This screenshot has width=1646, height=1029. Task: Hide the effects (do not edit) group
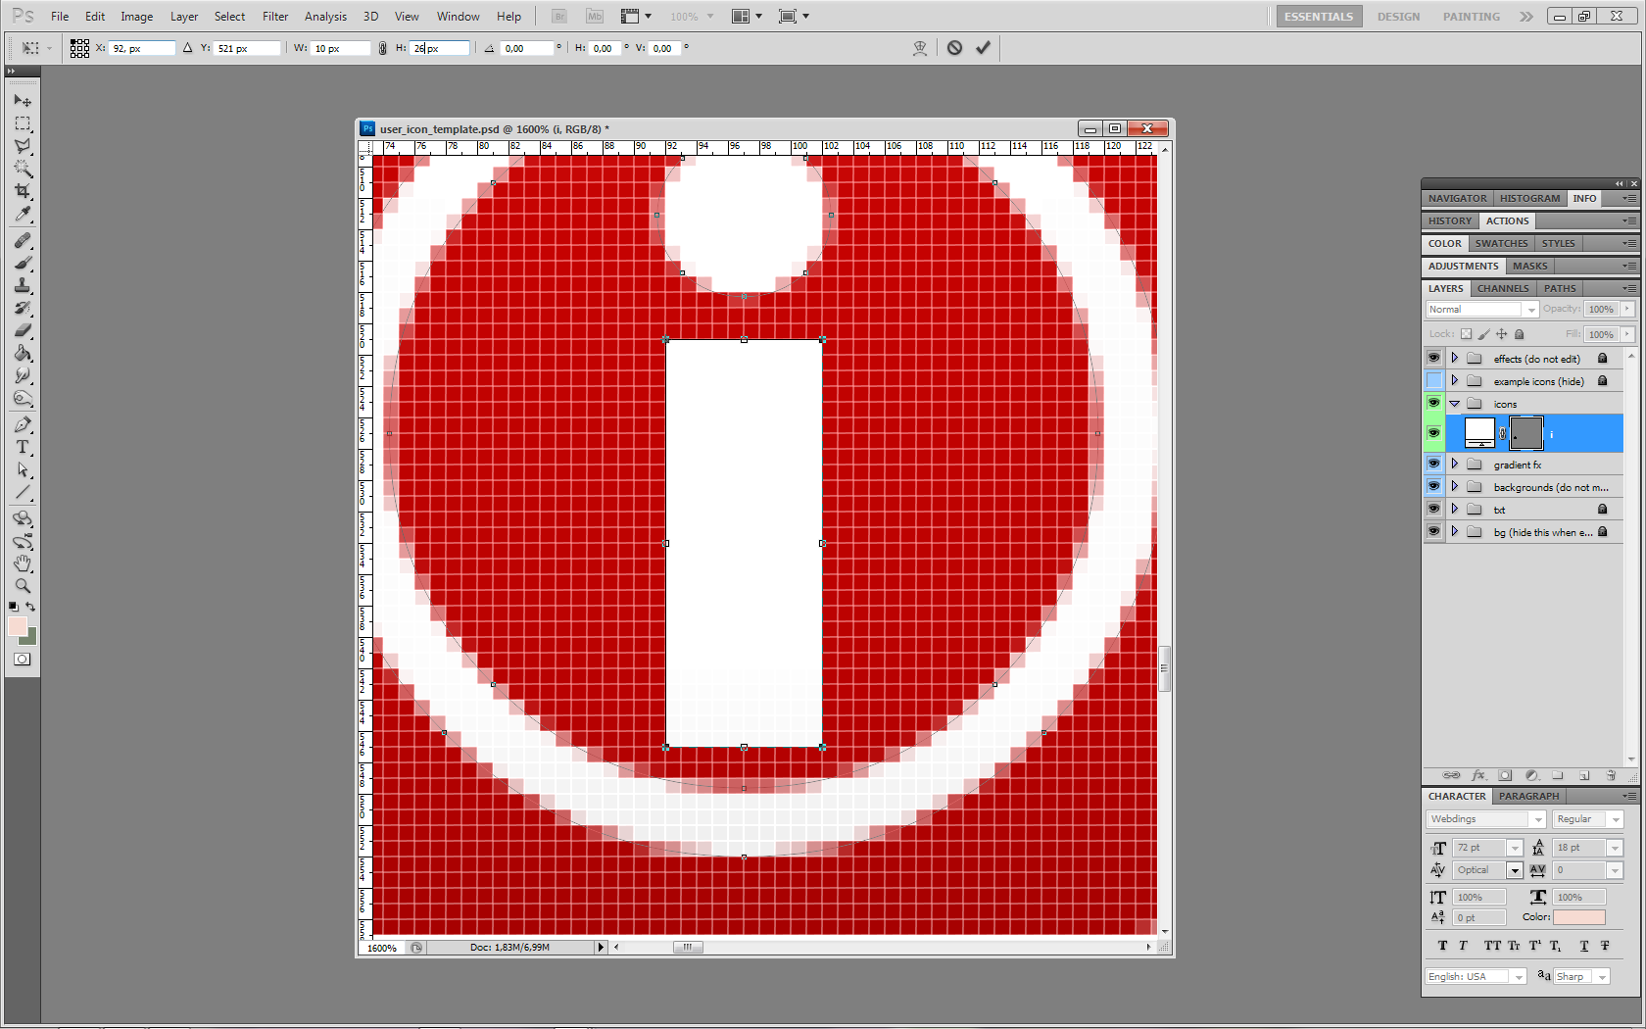(x=1433, y=359)
